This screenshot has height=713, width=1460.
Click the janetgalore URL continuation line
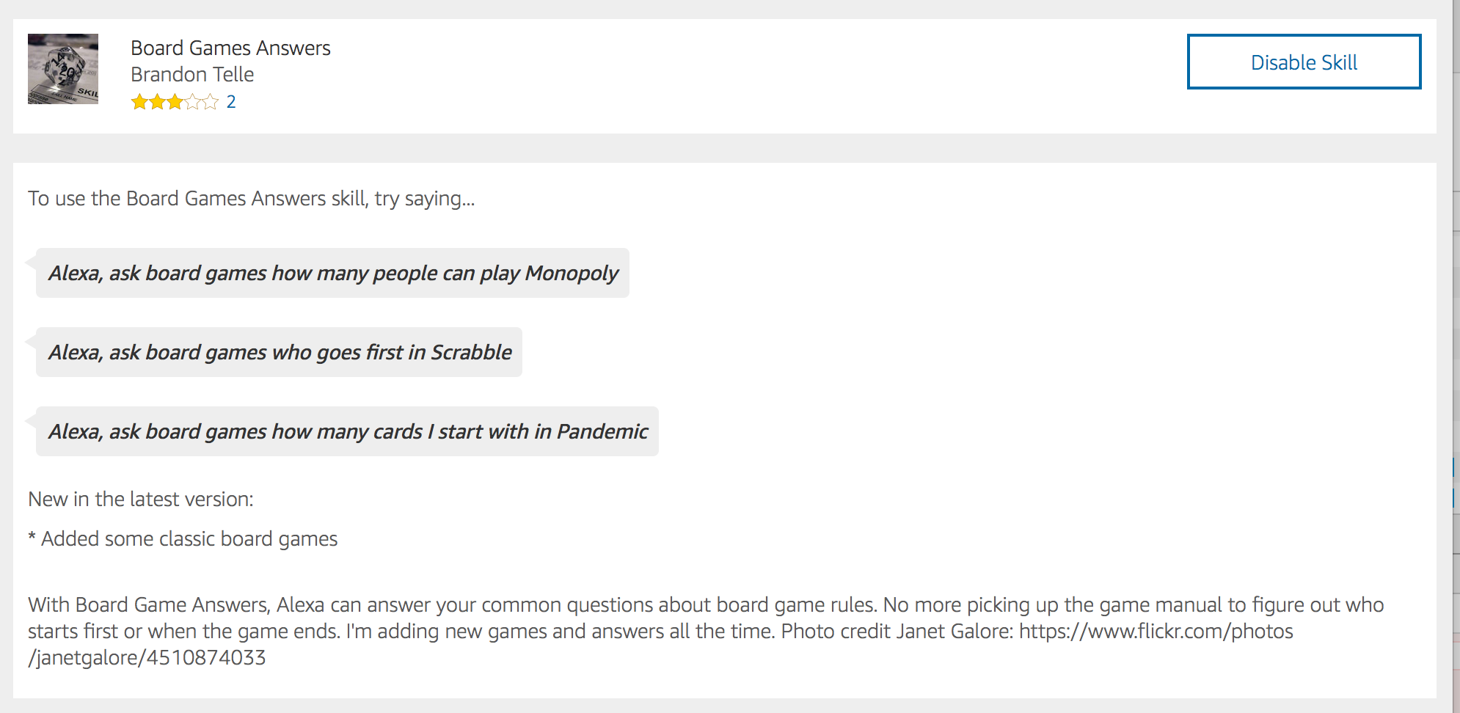tap(147, 657)
